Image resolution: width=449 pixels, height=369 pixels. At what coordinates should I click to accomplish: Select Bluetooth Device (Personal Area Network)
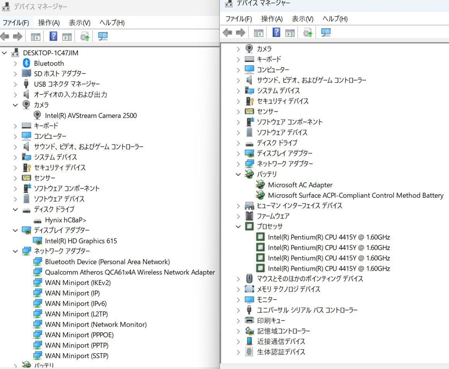coord(107,262)
